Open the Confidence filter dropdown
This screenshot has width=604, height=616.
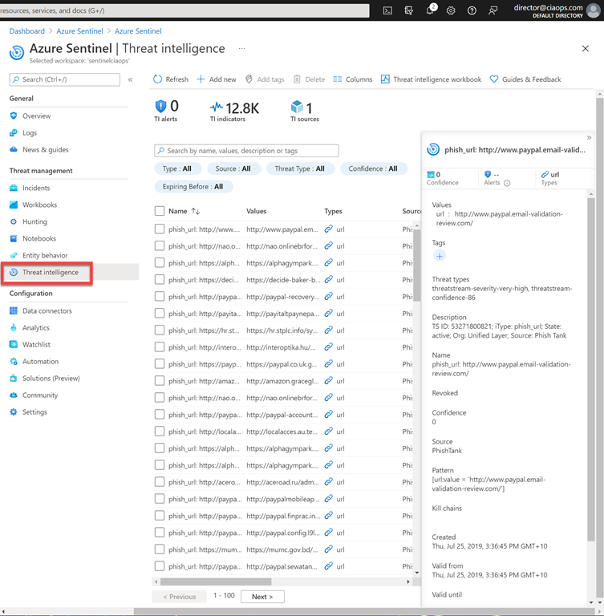pyautogui.click(x=373, y=169)
